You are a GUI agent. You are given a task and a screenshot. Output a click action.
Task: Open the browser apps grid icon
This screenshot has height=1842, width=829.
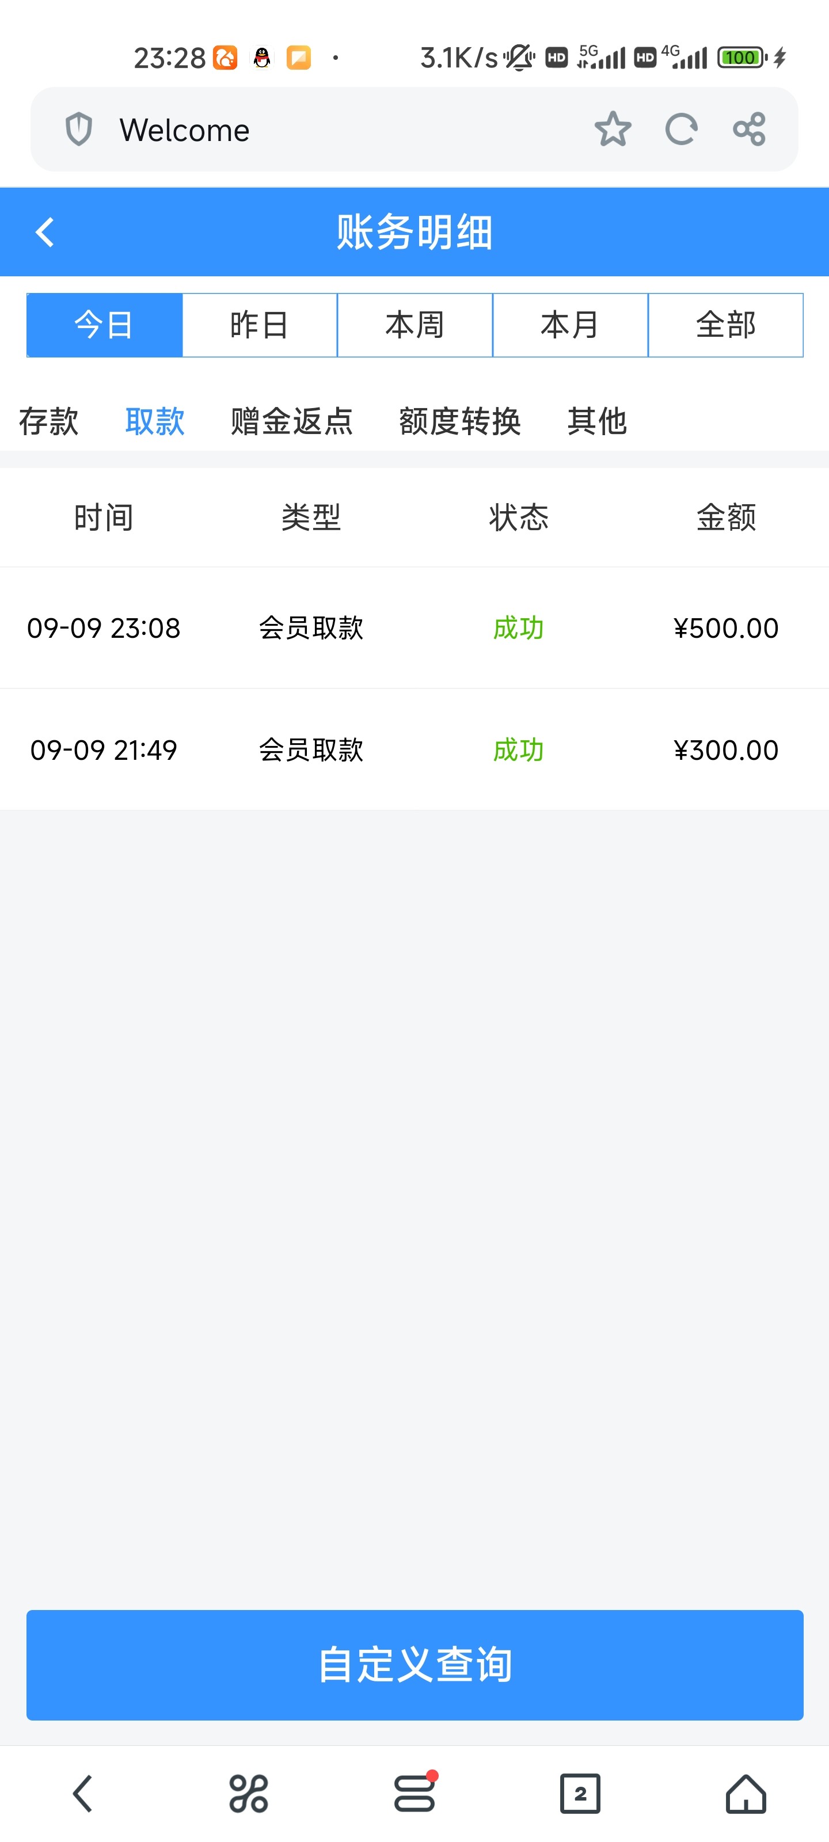(248, 1794)
